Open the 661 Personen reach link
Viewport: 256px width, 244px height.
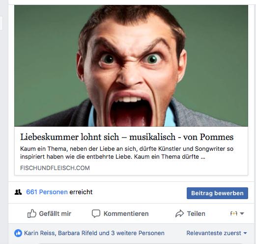(x=47, y=192)
